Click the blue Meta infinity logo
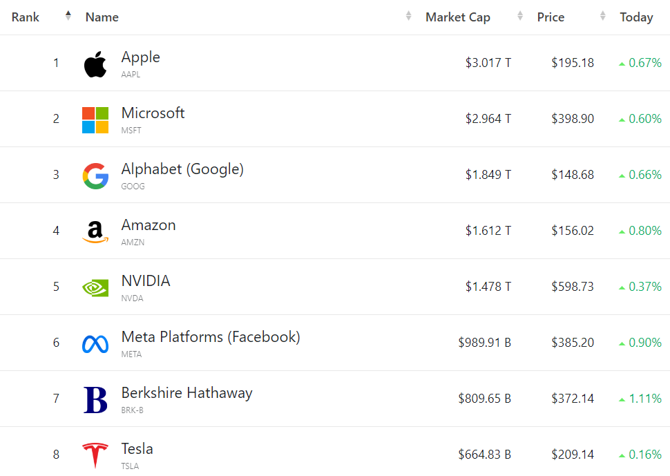 click(95, 343)
